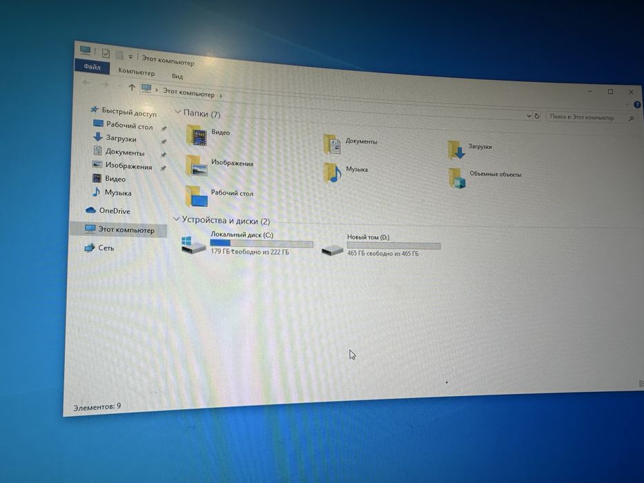Maximize the explorer window

pyautogui.click(x=610, y=92)
